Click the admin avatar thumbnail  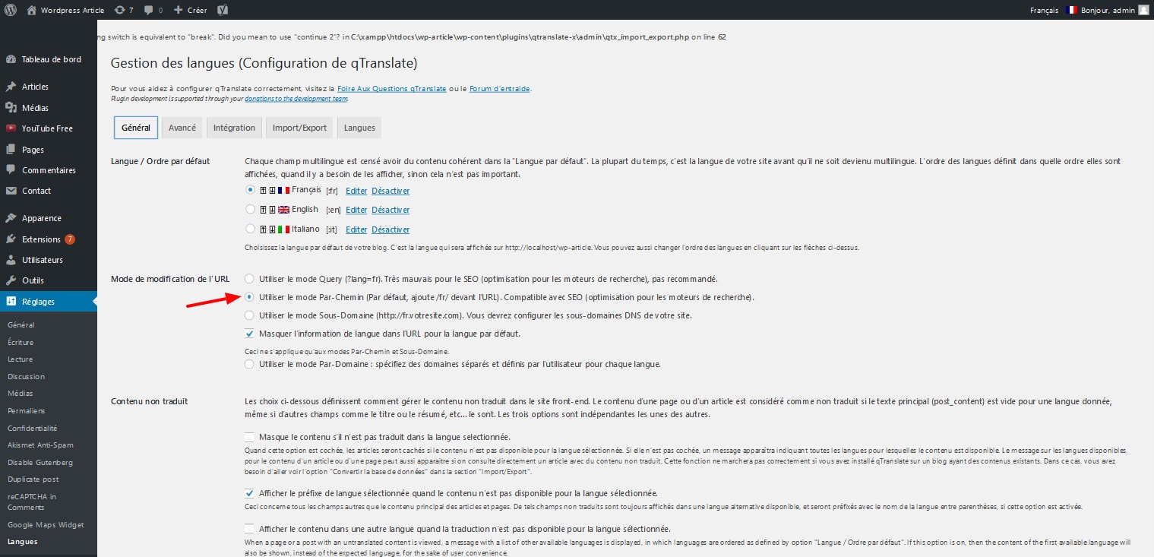[x=1143, y=10]
